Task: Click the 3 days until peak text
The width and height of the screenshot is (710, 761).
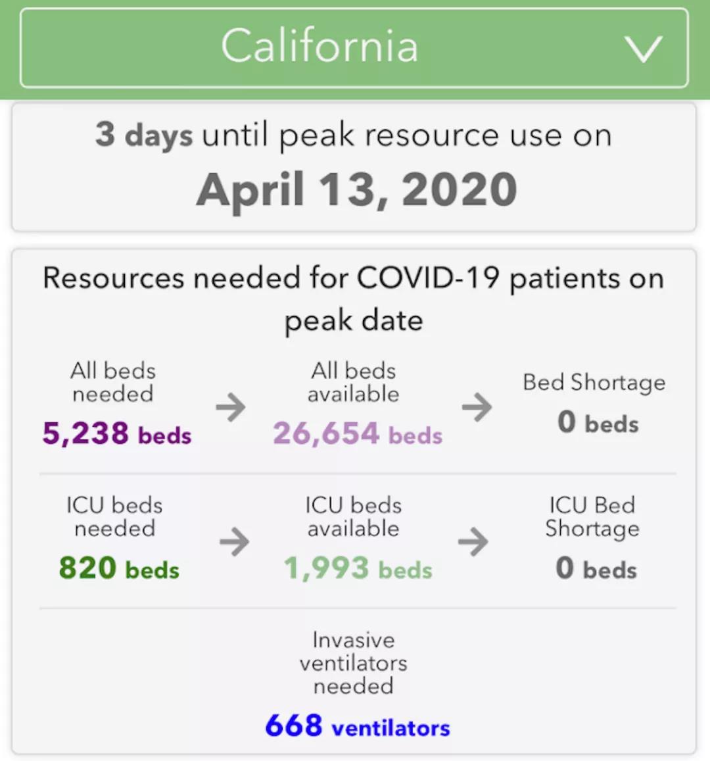Action: 354,134
